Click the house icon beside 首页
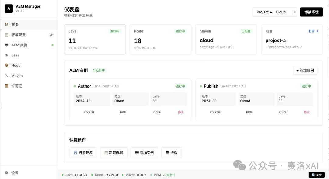Viewport: 329px width, 179px height. 6,25
